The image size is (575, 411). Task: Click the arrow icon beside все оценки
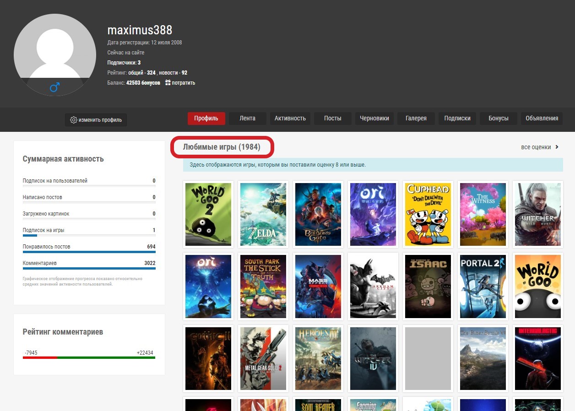[557, 147]
